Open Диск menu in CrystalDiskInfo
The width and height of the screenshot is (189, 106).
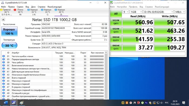(33, 7)
